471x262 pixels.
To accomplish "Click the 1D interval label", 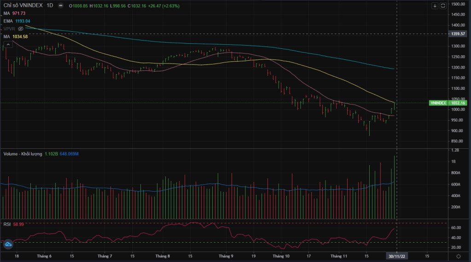I will pos(47,6).
